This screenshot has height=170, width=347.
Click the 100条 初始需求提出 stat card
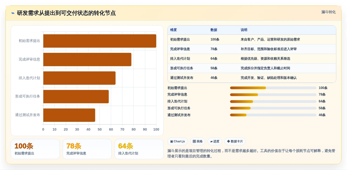pyautogui.click(x=35, y=149)
